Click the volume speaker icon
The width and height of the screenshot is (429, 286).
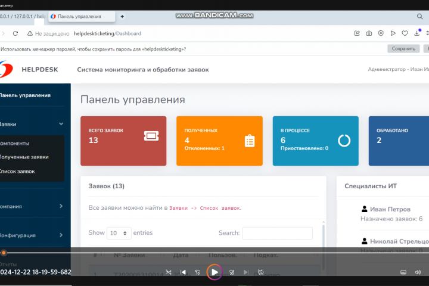[x=418, y=272]
